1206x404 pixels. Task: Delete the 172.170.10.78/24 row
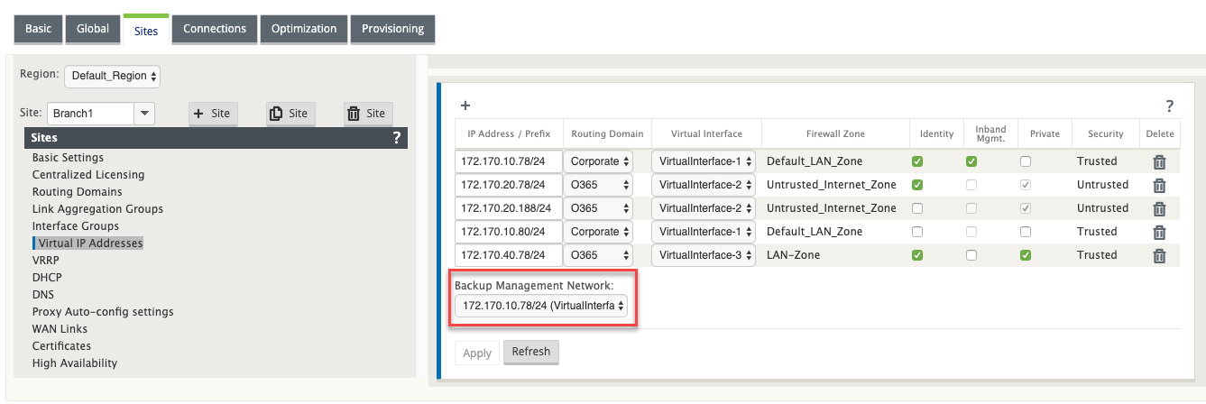(1160, 162)
